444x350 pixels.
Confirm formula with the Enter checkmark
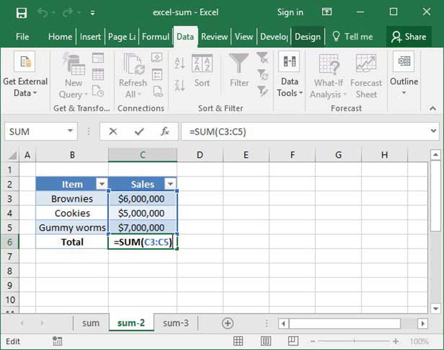(x=139, y=132)
